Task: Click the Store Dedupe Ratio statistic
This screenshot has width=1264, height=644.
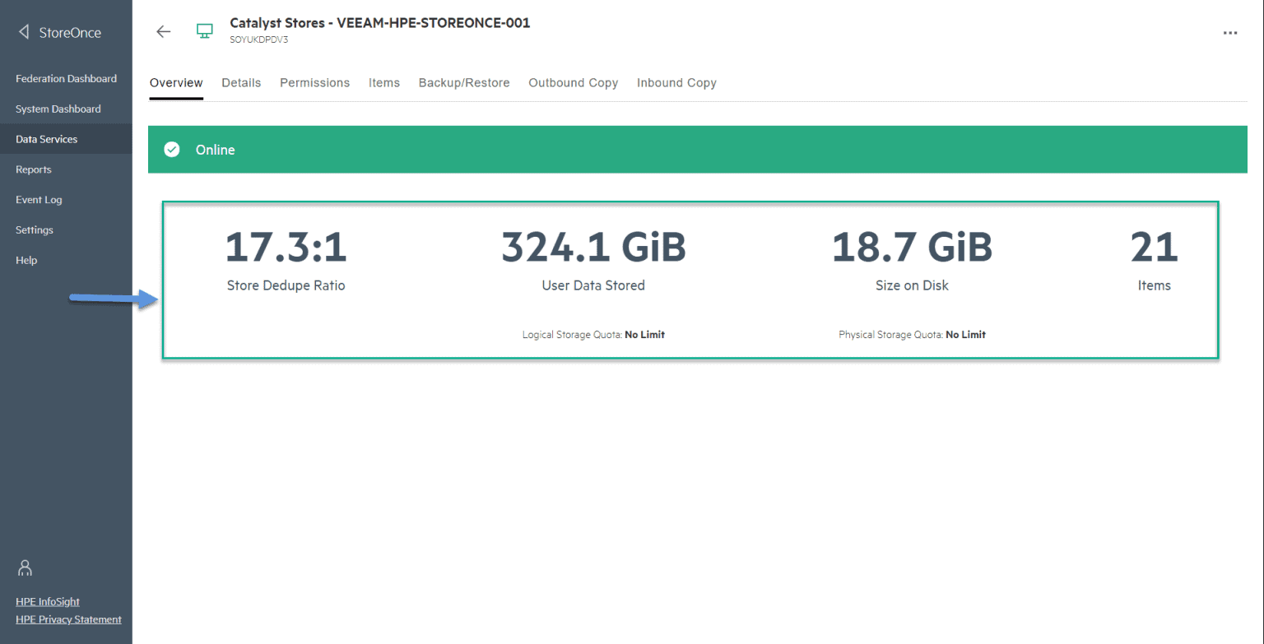Action: 286,259
